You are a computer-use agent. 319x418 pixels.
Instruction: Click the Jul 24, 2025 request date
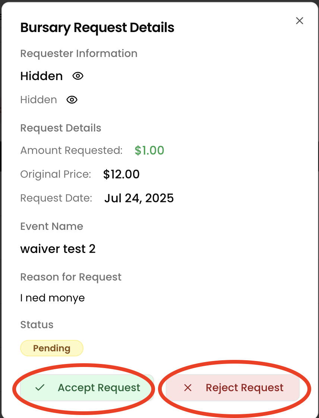(139, 198)
